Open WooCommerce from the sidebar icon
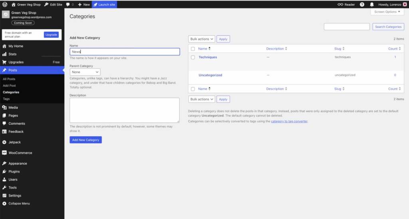The image size is (409, 219). 4,153
